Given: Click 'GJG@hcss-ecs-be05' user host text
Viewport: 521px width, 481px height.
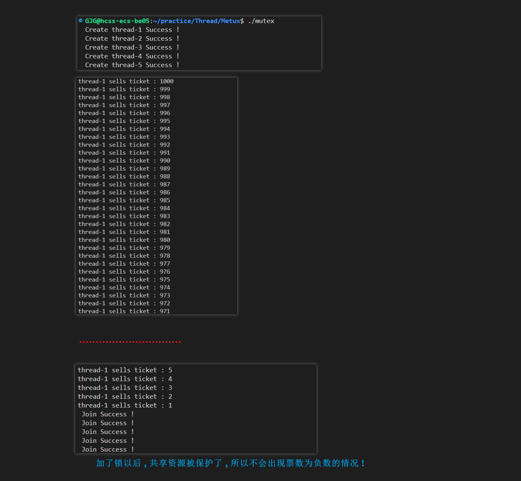Looking at the screenshot, I should click(117, 21).
